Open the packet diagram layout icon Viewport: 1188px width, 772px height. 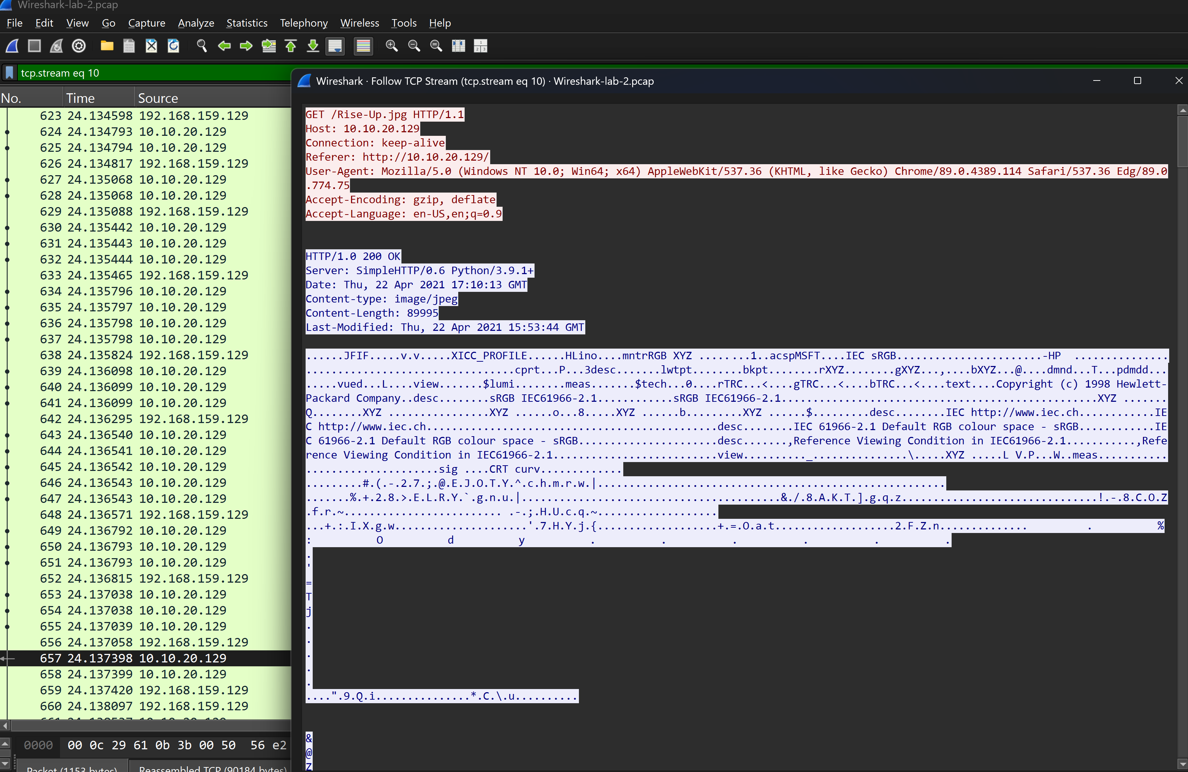click(480, 46)
